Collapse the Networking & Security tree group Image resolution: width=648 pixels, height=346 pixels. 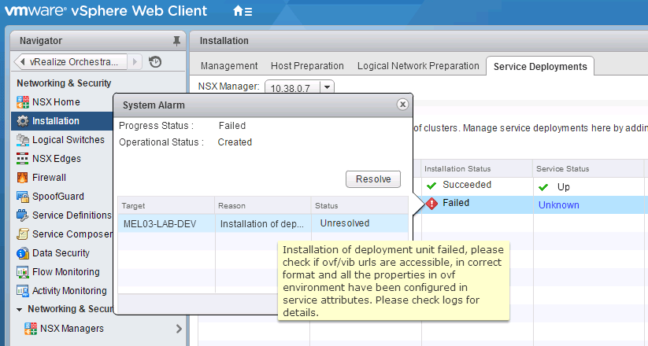[x=20, y=309]
